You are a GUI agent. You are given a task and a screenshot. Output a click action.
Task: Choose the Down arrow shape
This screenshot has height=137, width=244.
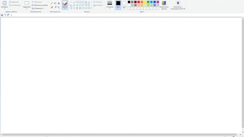tap(71, 8)
